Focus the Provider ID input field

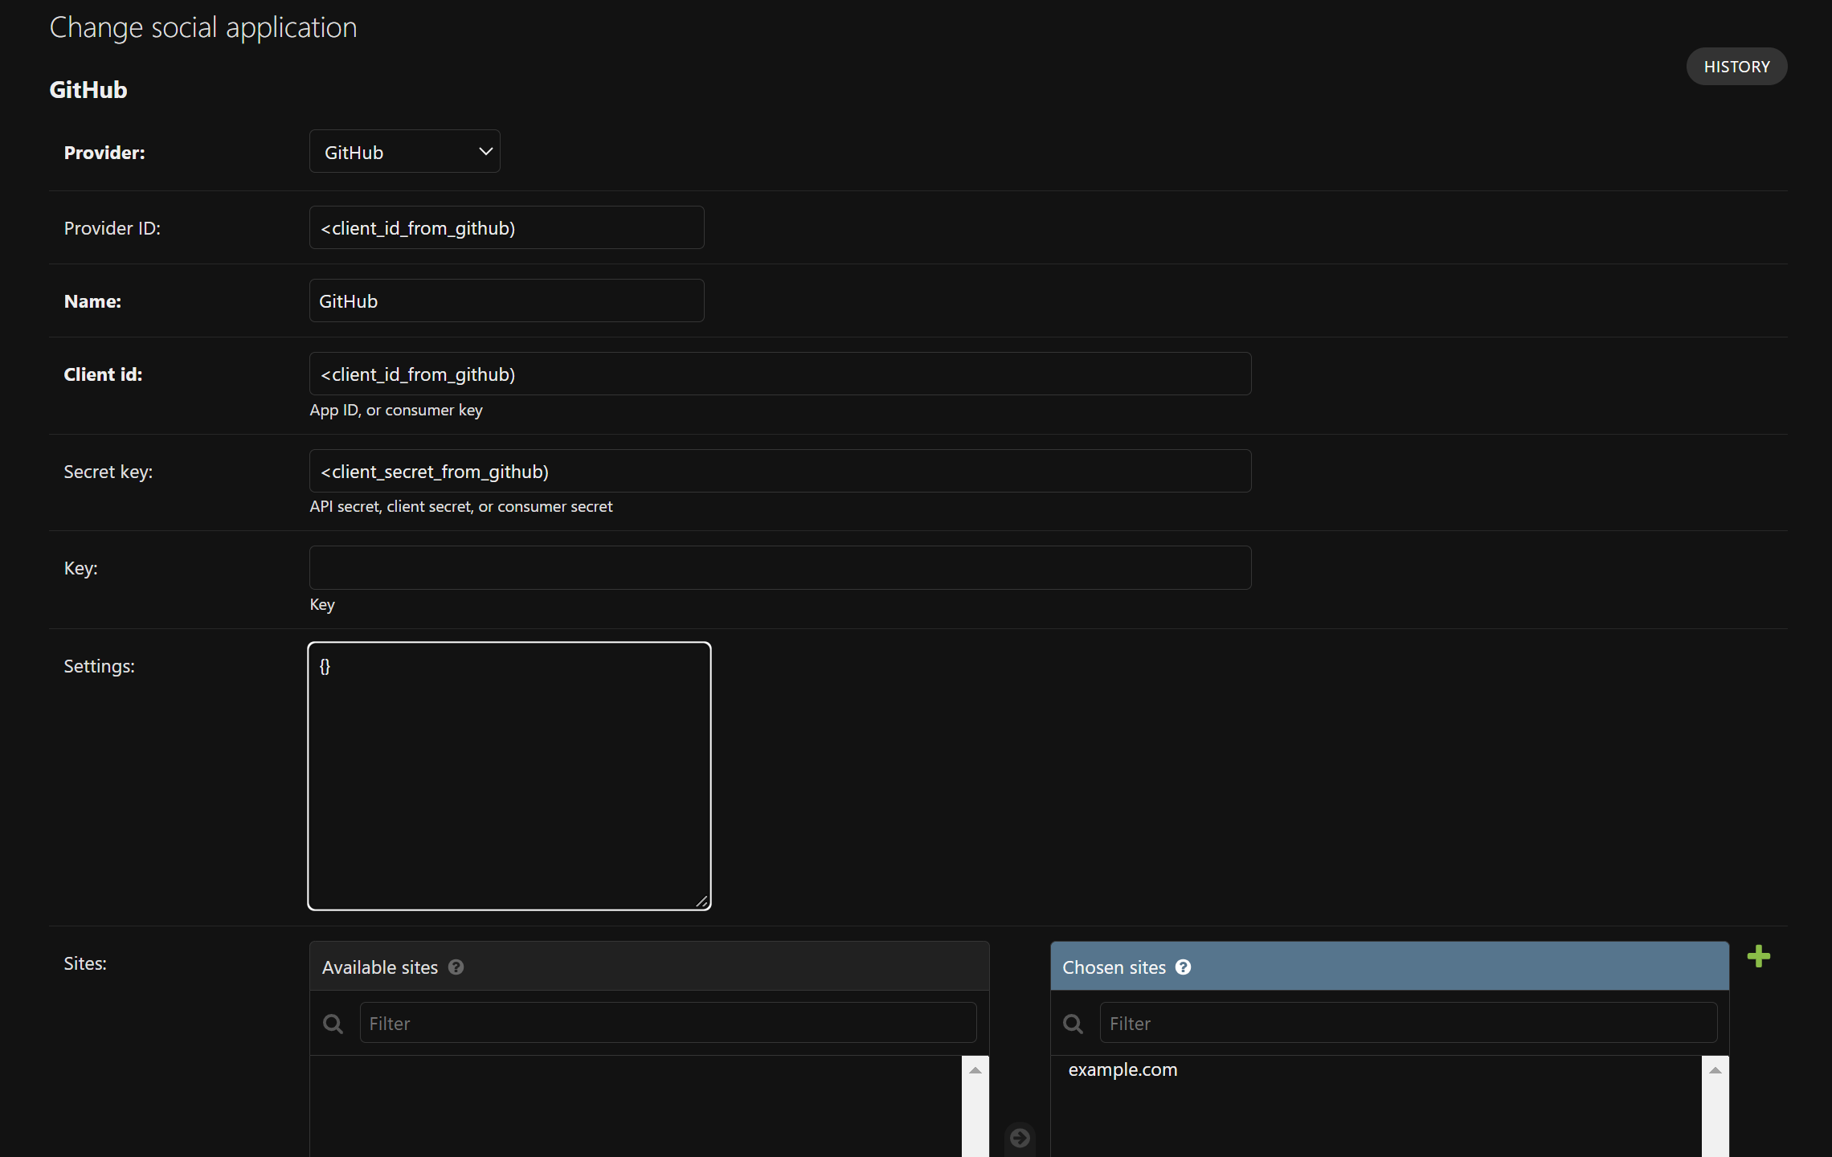pos(506,228)
